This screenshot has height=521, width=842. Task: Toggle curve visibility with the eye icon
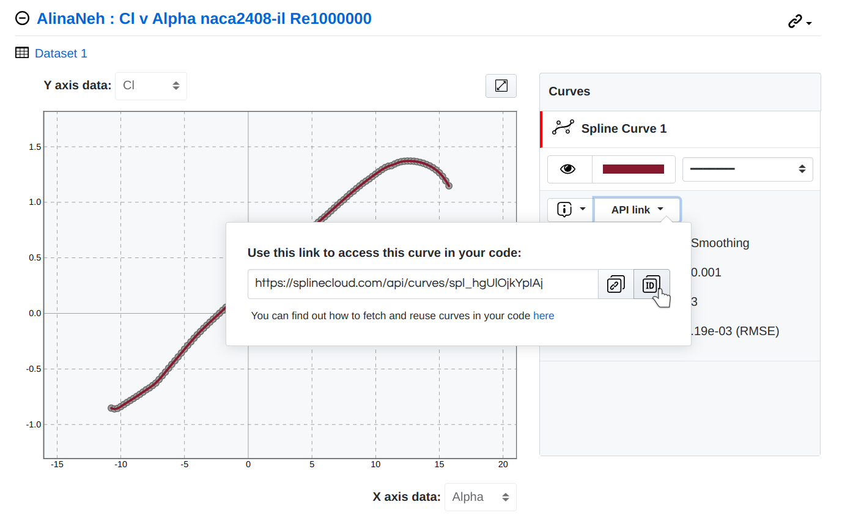(x=569, y=169)
